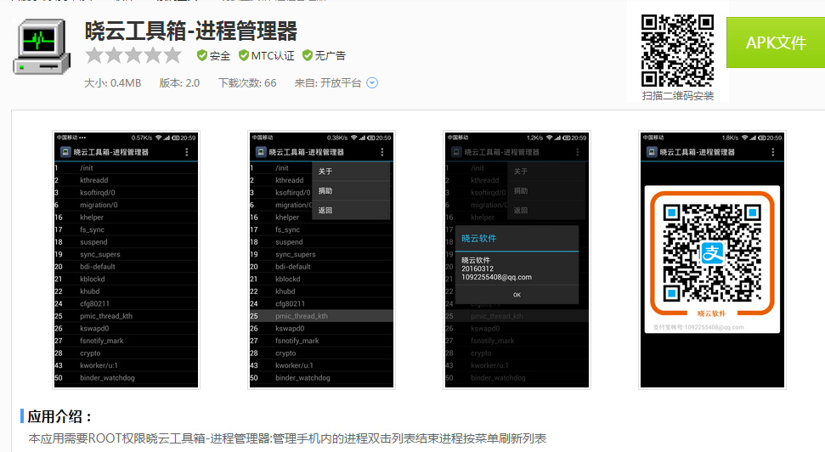825x452 pixels.
Task: Select 返回 in the second screenshot menu
Action: pyautogui.click(x=351, y=211)
